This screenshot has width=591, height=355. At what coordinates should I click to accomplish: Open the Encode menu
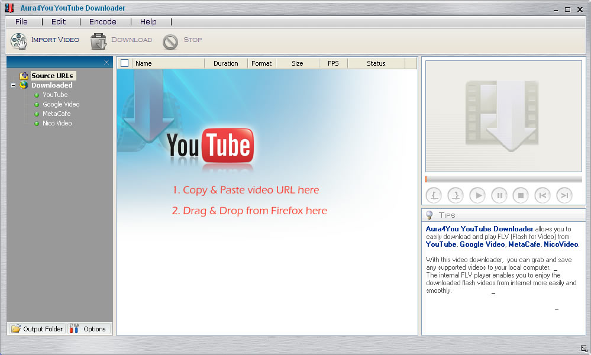point(102,22)
